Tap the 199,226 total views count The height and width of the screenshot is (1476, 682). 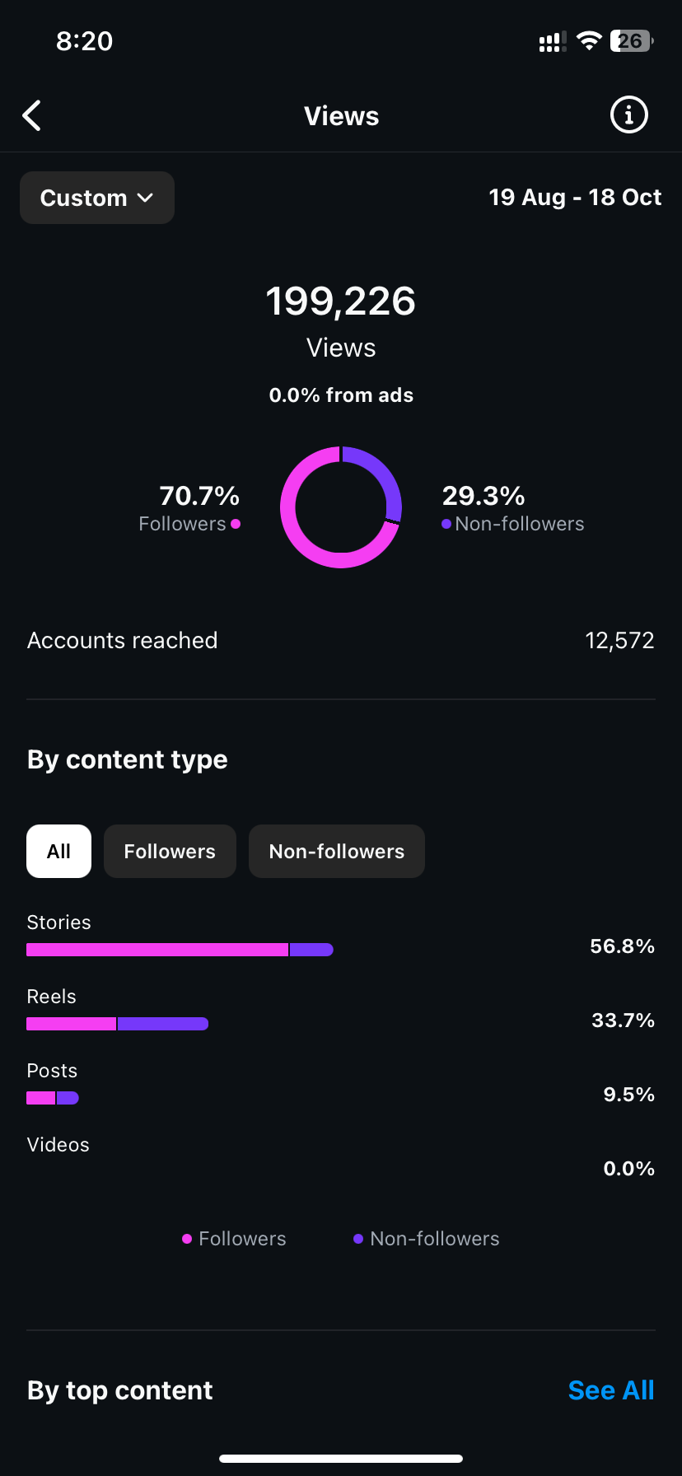341,301
